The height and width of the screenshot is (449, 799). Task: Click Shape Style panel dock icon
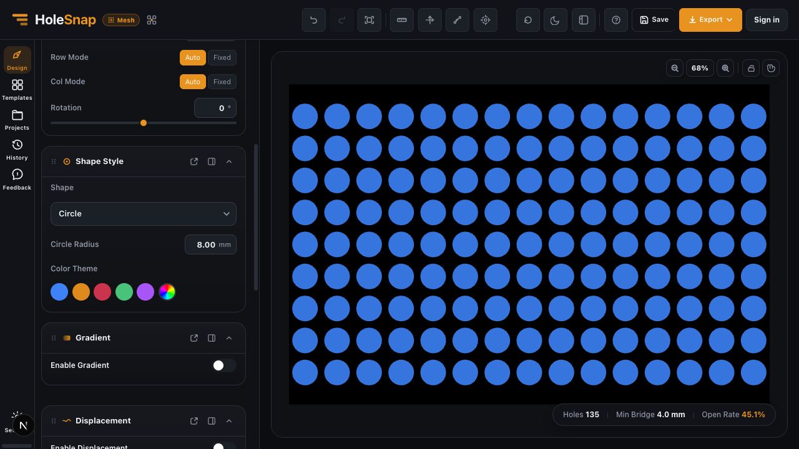coord(212,162)
